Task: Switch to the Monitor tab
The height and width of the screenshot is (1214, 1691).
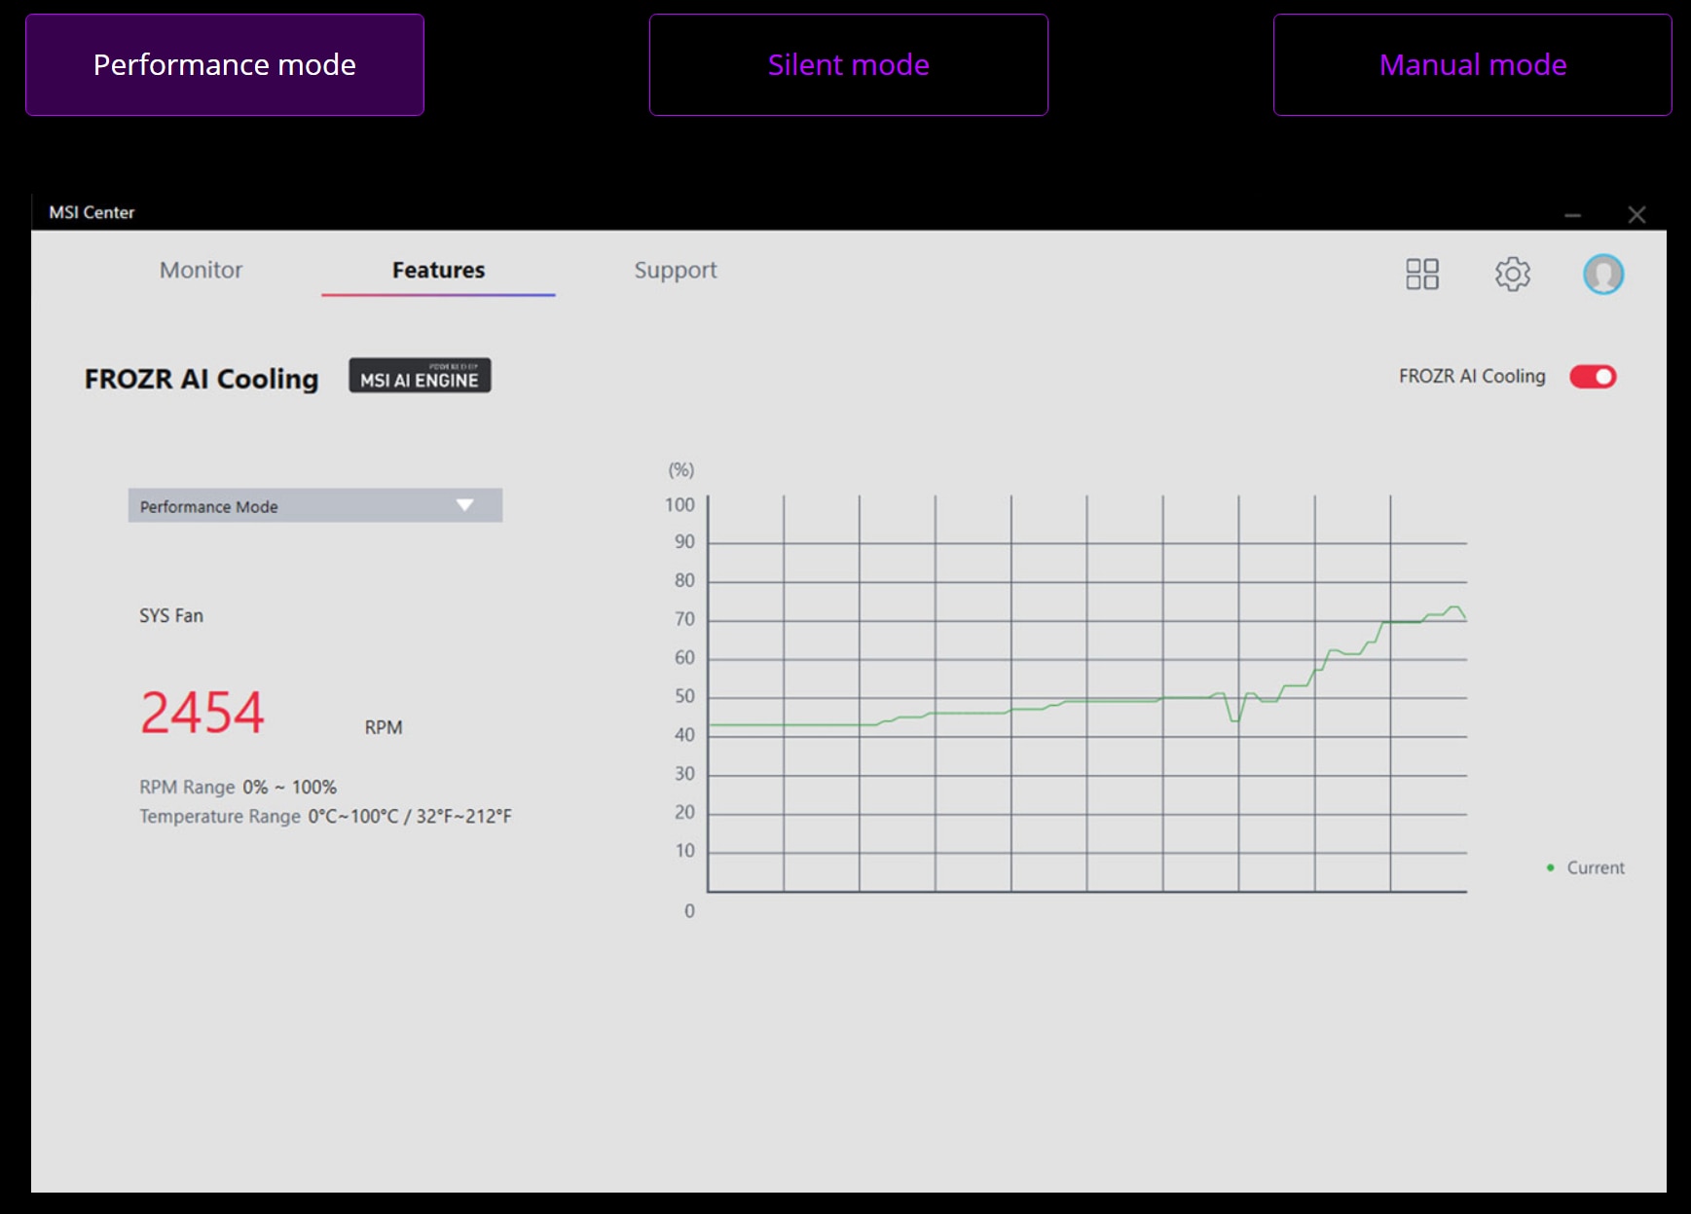Action: coord(201,270)
